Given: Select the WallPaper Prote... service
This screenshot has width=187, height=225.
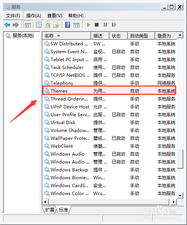Looking at the screenshot, I should pyautogui.click(x=109, y=138).
